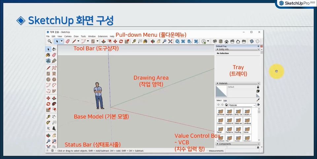This screenshot has width=317, height=159.
Task: Choose the Polygon tool in left palette
Action: coord(54,79)
